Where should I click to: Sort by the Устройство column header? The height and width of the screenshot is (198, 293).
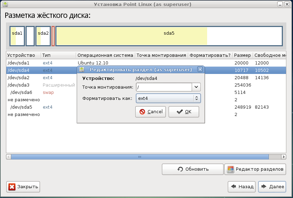tap(23, 55)
